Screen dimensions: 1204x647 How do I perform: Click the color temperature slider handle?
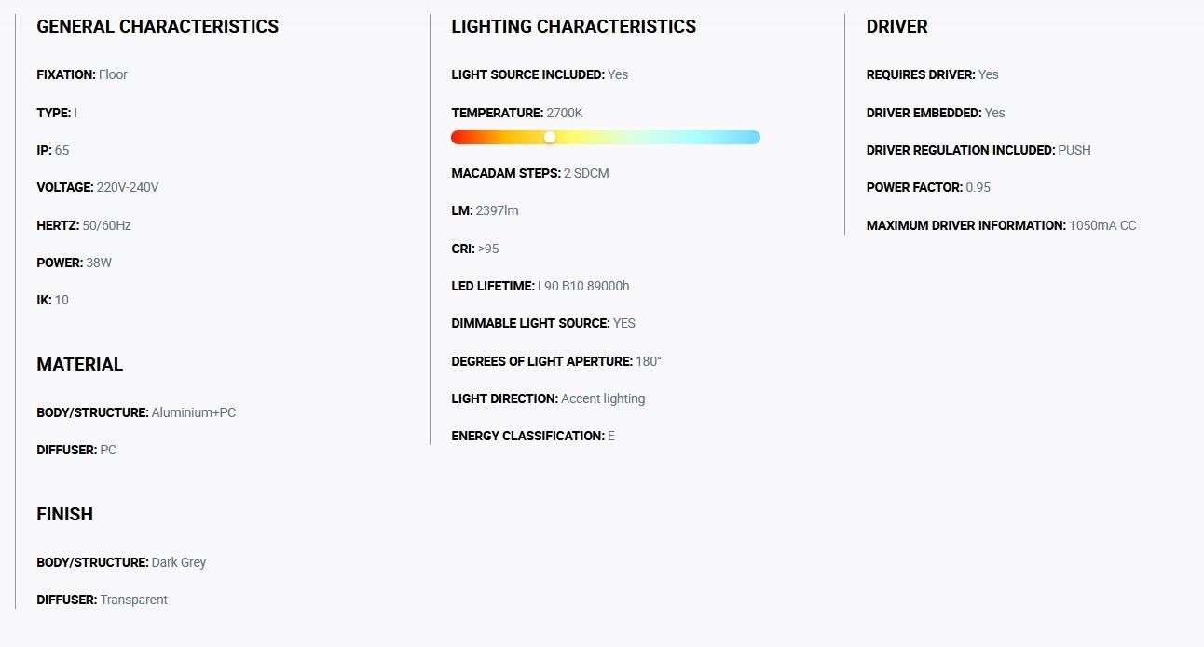(x=550, y=137)
